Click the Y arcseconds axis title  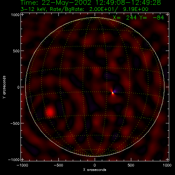pyautogui.click(x=4, y=87)
